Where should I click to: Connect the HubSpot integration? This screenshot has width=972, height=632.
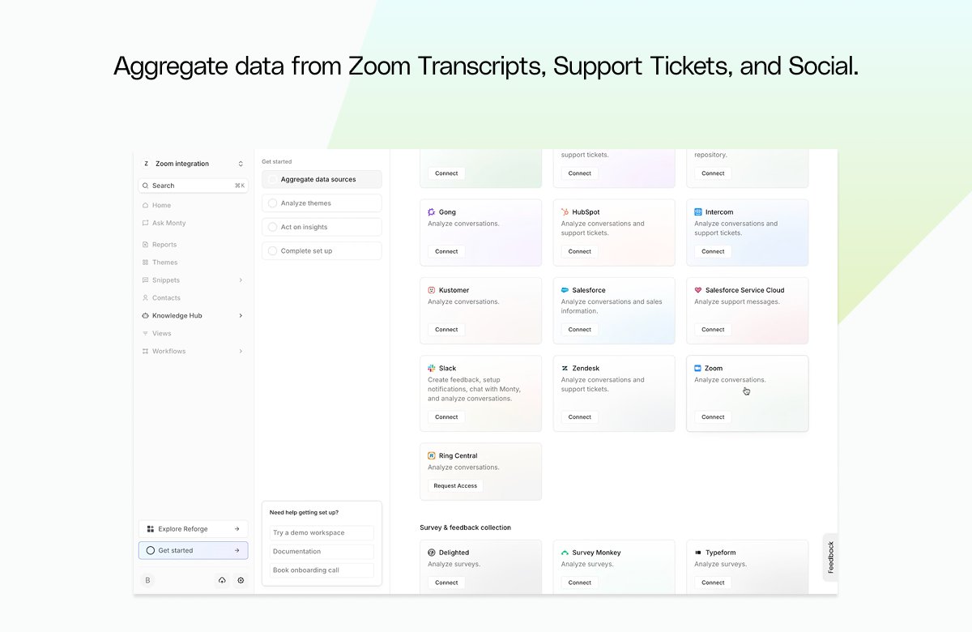[580, 251]
